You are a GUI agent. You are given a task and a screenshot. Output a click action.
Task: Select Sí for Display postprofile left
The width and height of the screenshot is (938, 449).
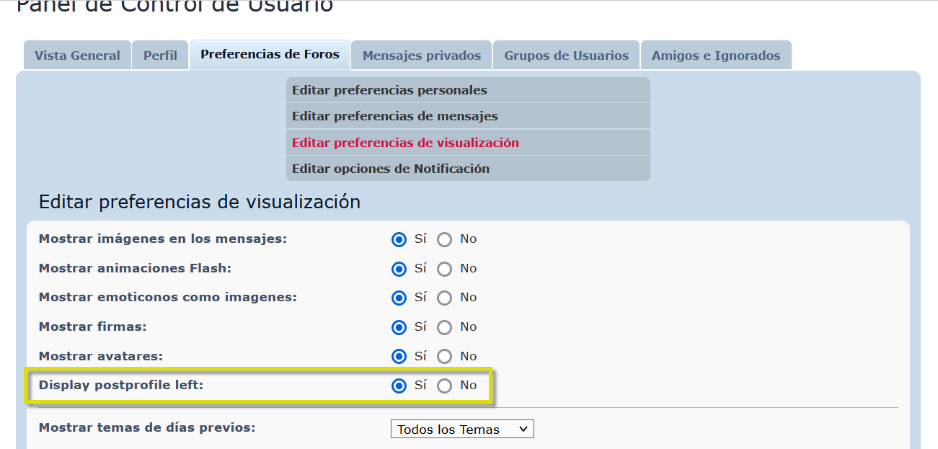click(x=399, y=386)
